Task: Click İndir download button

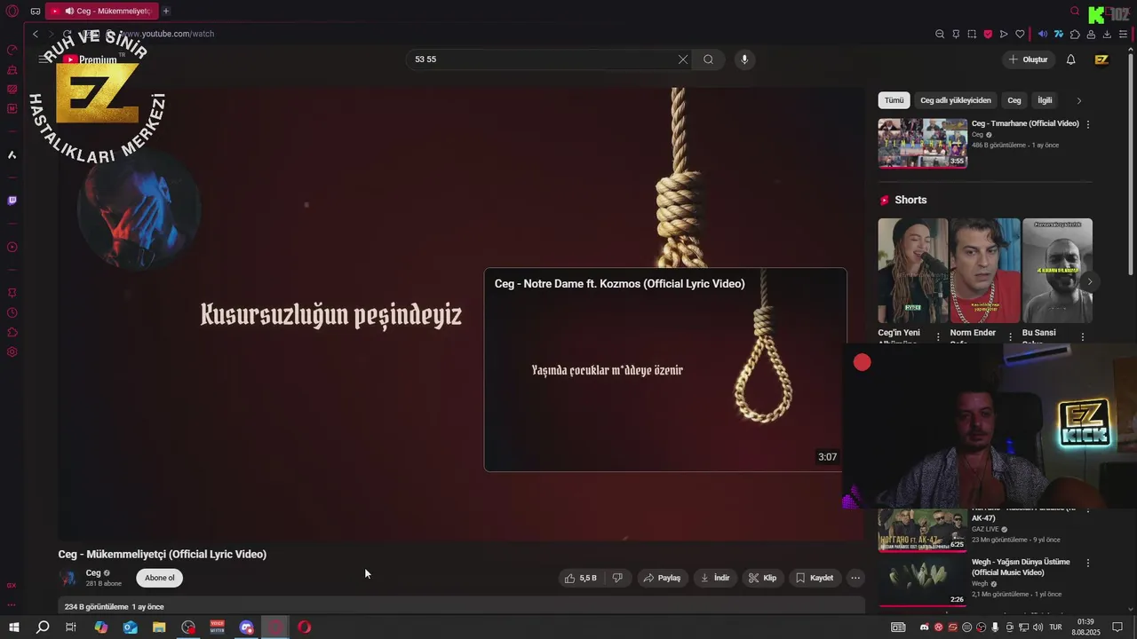Action: (x=715, y=578)
